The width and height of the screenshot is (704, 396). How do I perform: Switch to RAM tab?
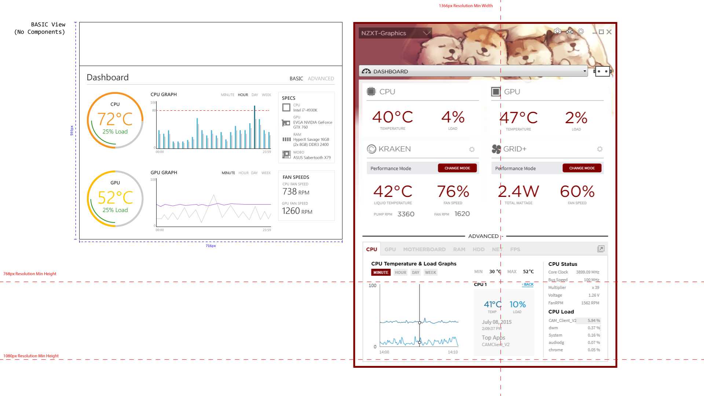click(459, 249)
